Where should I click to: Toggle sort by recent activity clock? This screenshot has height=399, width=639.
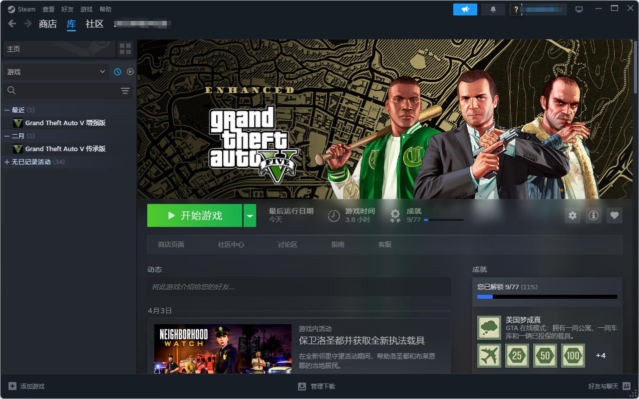click(117, 72)
